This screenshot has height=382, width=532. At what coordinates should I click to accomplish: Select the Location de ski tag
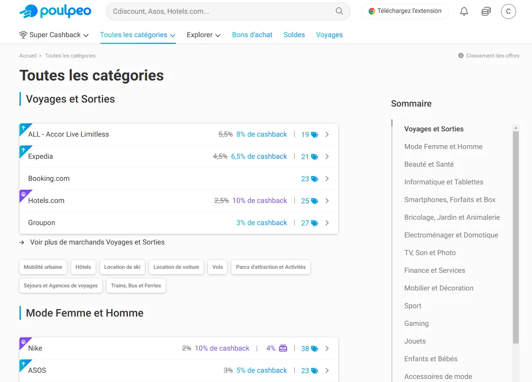tap(122, 267)
